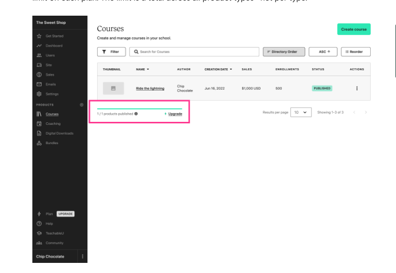Click the magnifier icon in search box
Screen dimensions: 396x273
[136, 52]
